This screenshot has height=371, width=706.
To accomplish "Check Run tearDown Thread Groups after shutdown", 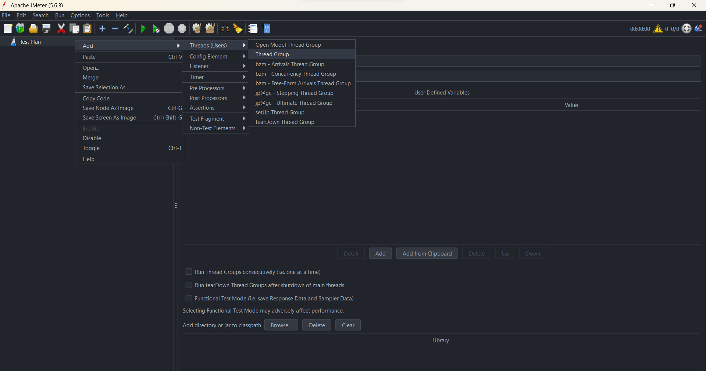I will pos(189,285).
